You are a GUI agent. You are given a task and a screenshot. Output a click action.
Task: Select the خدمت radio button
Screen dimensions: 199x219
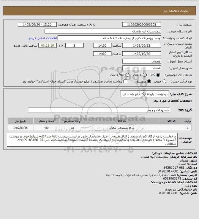pyautogui.click(x=145, y=75)
